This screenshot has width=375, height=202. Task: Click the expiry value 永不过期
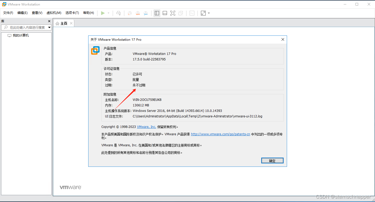point(139,85)
